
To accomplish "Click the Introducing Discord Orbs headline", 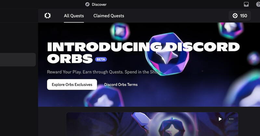I will (143, 52).
